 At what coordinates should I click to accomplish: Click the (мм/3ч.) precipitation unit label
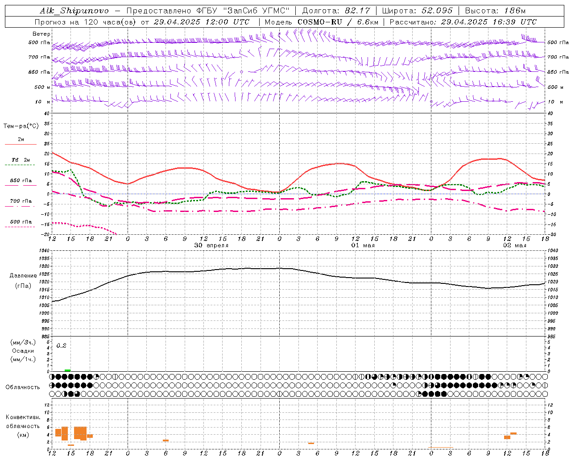[x=23, y=342]
